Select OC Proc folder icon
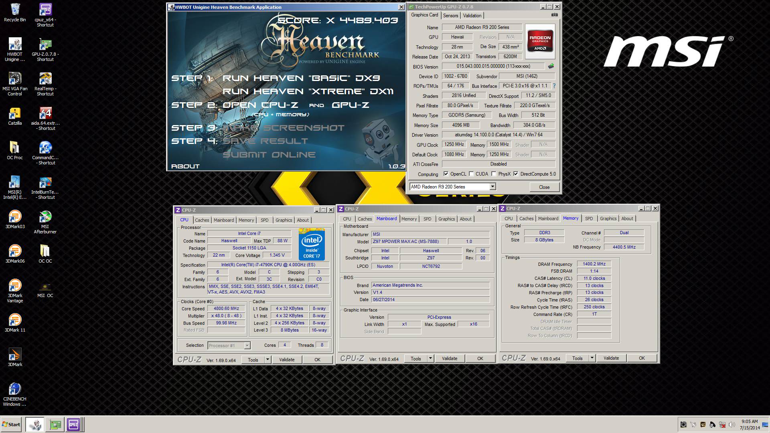This screenshot has height=433, width=770. point(15,151)
